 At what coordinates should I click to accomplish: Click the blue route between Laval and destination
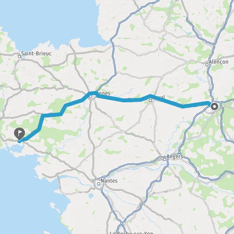pyautogui.click(x=183, y=106)
